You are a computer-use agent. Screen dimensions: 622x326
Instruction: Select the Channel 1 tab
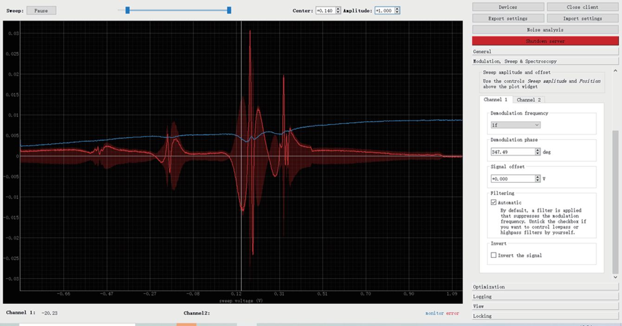tap(496, 100)
